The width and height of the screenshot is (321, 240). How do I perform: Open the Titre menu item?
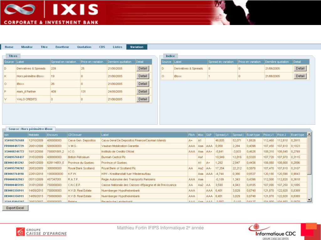(44, 47)
